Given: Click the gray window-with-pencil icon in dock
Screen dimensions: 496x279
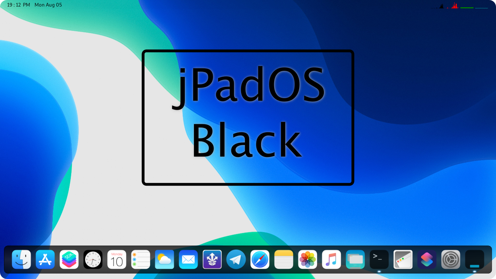Looking at the screenshot, I should (403, 259).
